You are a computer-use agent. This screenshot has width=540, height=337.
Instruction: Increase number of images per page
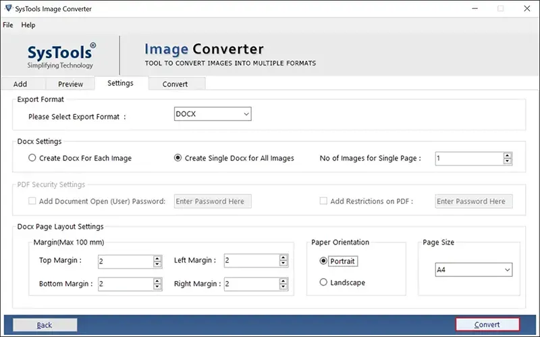point(508,156)
